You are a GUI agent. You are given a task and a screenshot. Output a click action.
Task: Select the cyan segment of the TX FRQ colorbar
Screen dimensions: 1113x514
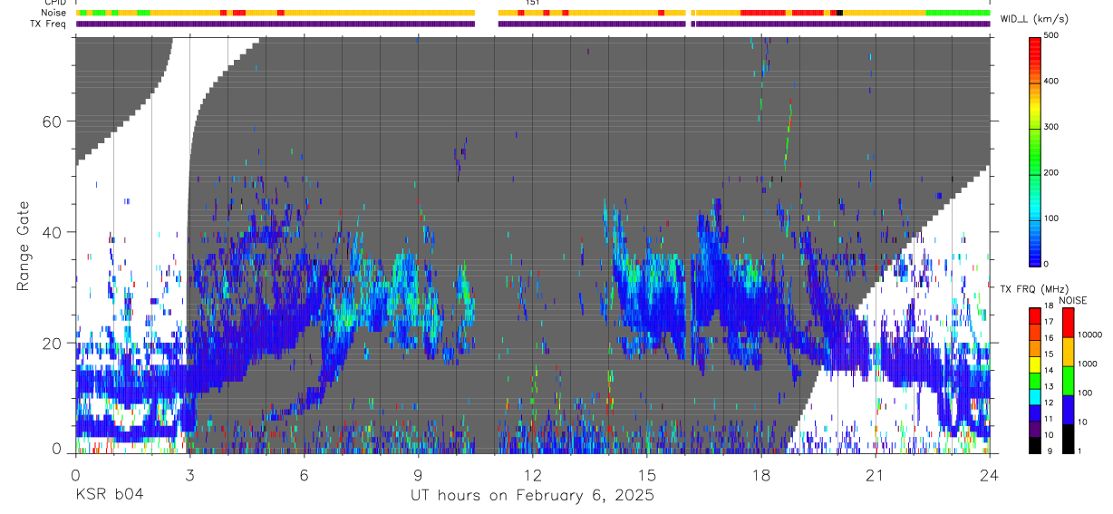point(1035,397)
